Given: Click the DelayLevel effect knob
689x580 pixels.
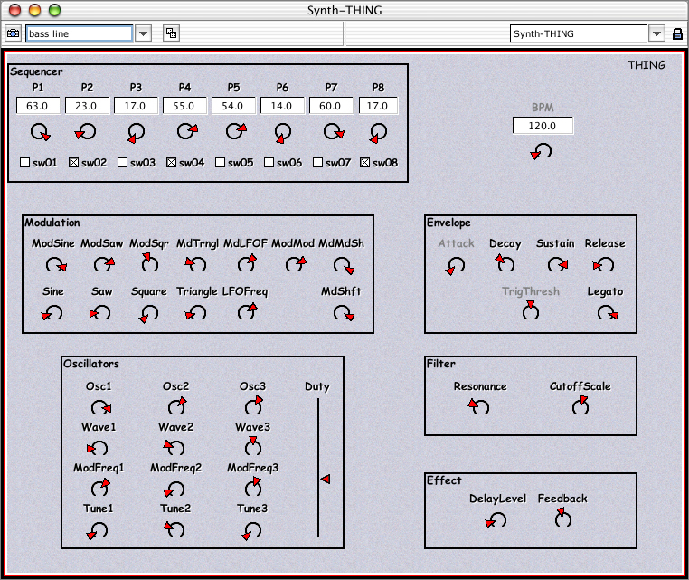Looking at the screenshot, I should pos(496,520).
